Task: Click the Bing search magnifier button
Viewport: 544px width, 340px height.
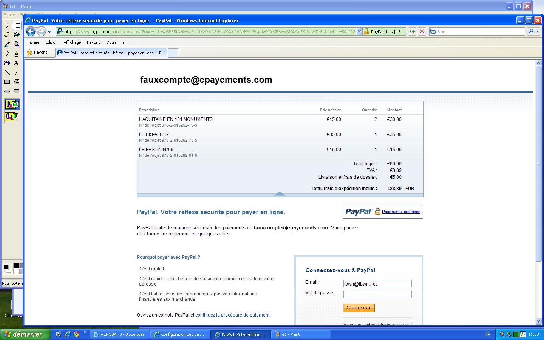Action: (531, 32)
